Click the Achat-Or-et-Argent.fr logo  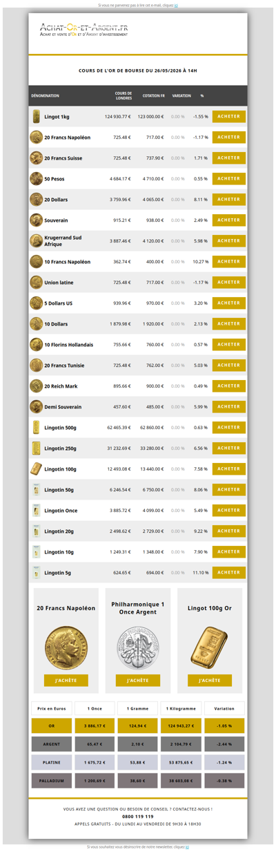click(x=83, y=30)
